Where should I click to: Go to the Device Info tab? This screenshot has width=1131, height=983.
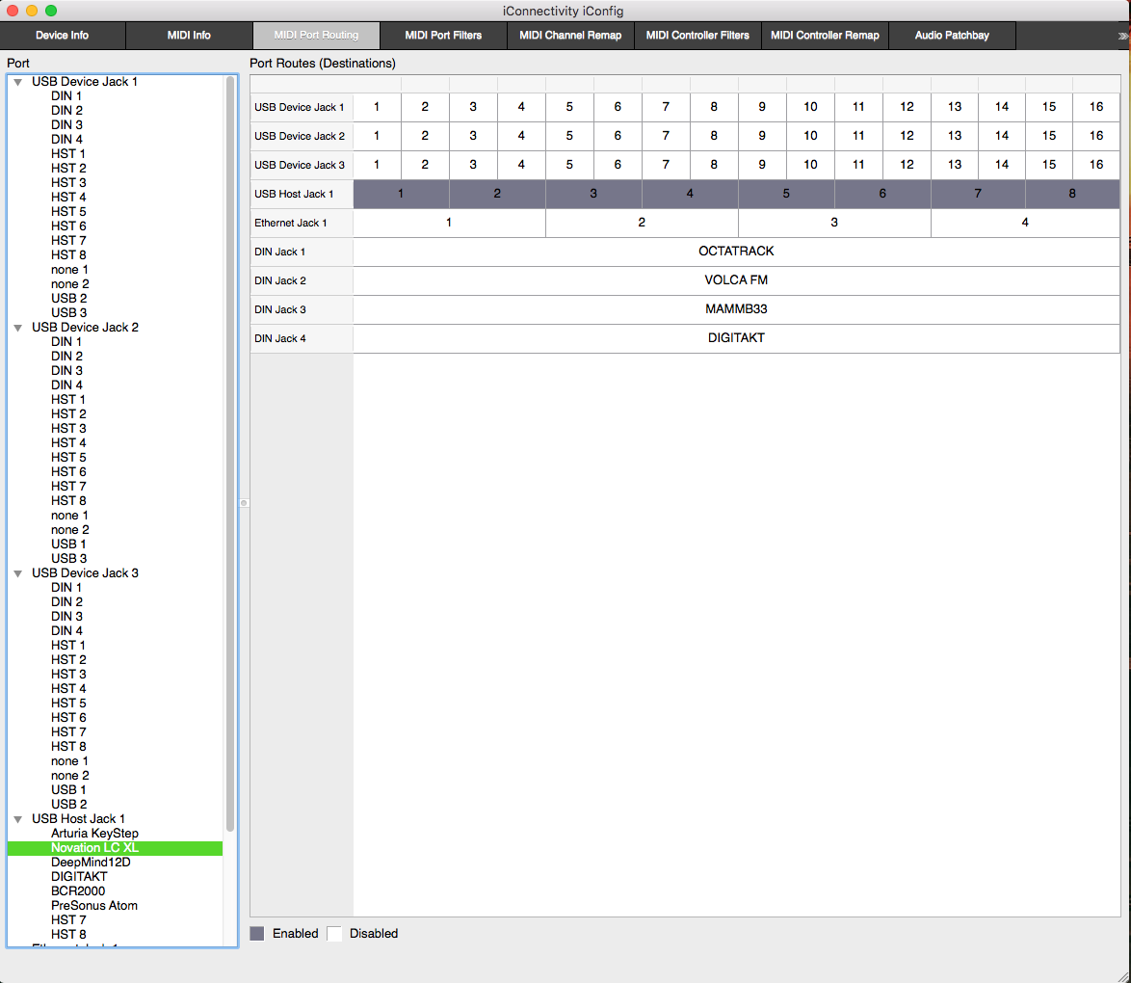(63, 36)
